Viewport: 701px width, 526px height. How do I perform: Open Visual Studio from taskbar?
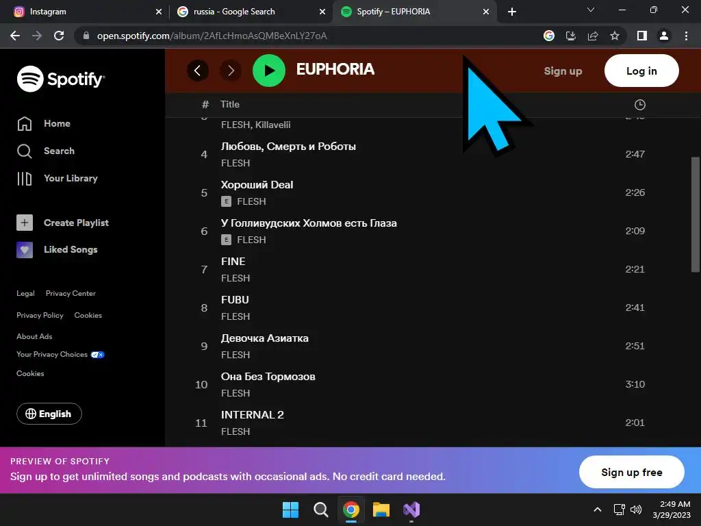411,510
